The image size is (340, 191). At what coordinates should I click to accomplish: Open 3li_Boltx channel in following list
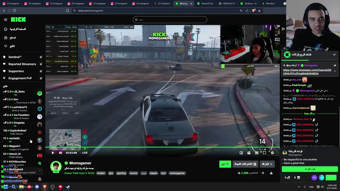point(22,93)
